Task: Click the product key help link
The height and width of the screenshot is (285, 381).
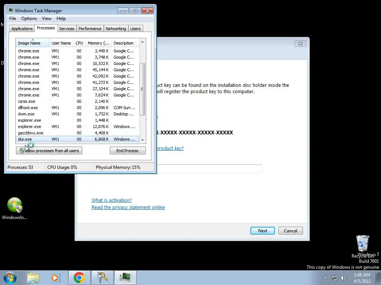Action: coord(170,148)
